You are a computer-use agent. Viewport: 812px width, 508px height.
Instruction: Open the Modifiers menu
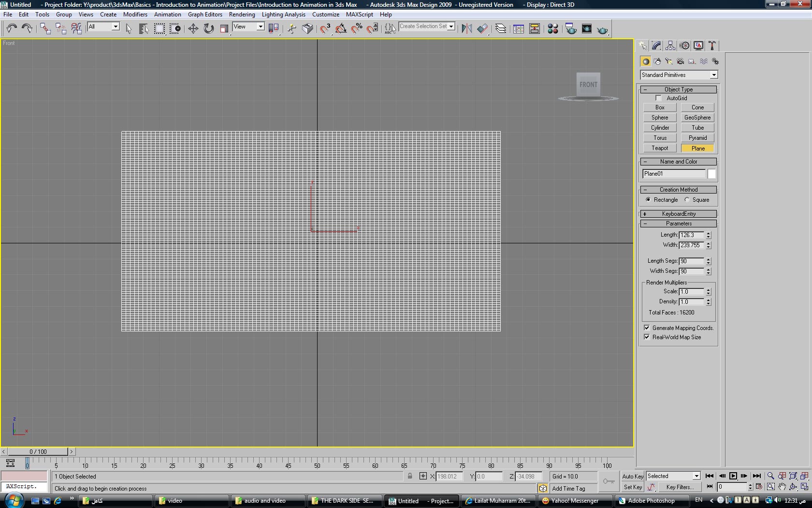pyautogui.click(x=135, y=15)
